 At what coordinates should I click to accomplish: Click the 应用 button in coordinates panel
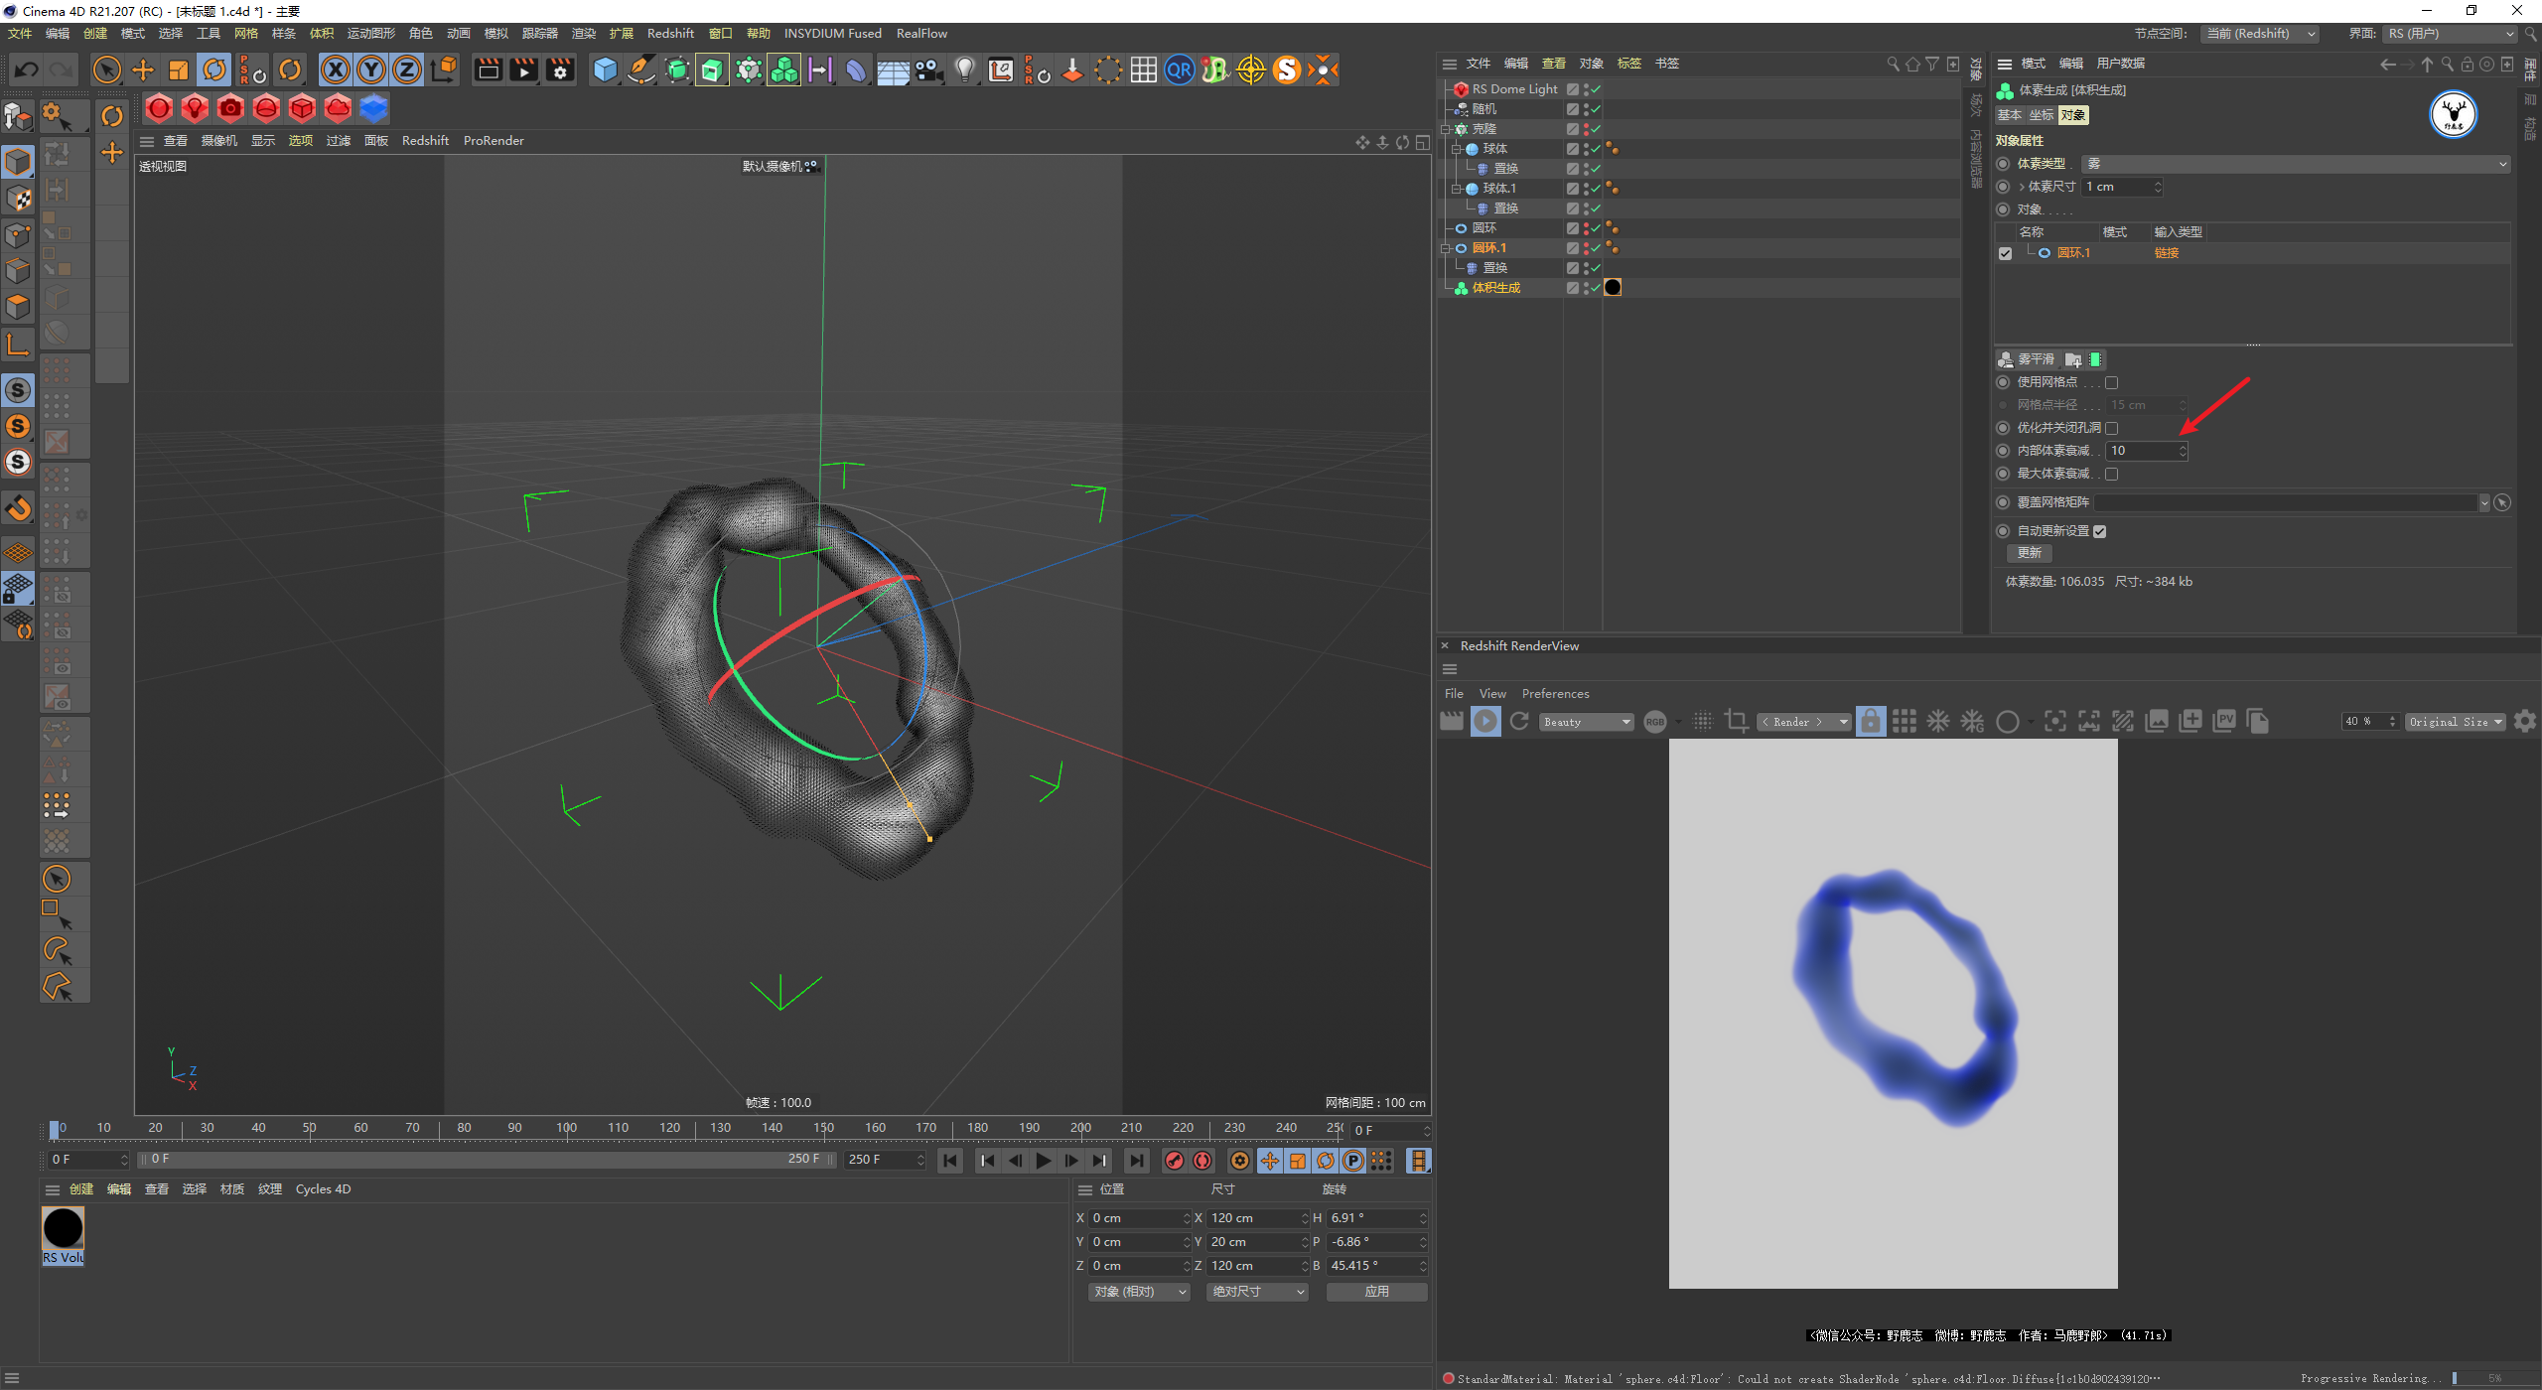(x=1376, y=1292)
